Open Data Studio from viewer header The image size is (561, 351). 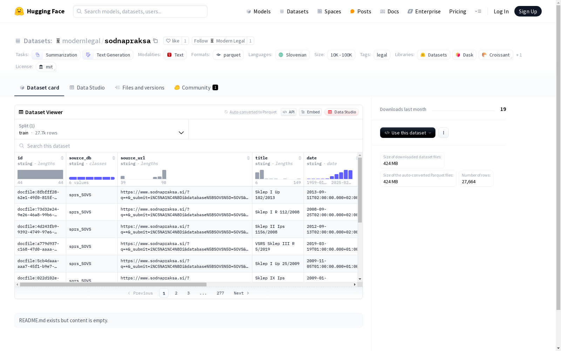[x=342, y=112]
